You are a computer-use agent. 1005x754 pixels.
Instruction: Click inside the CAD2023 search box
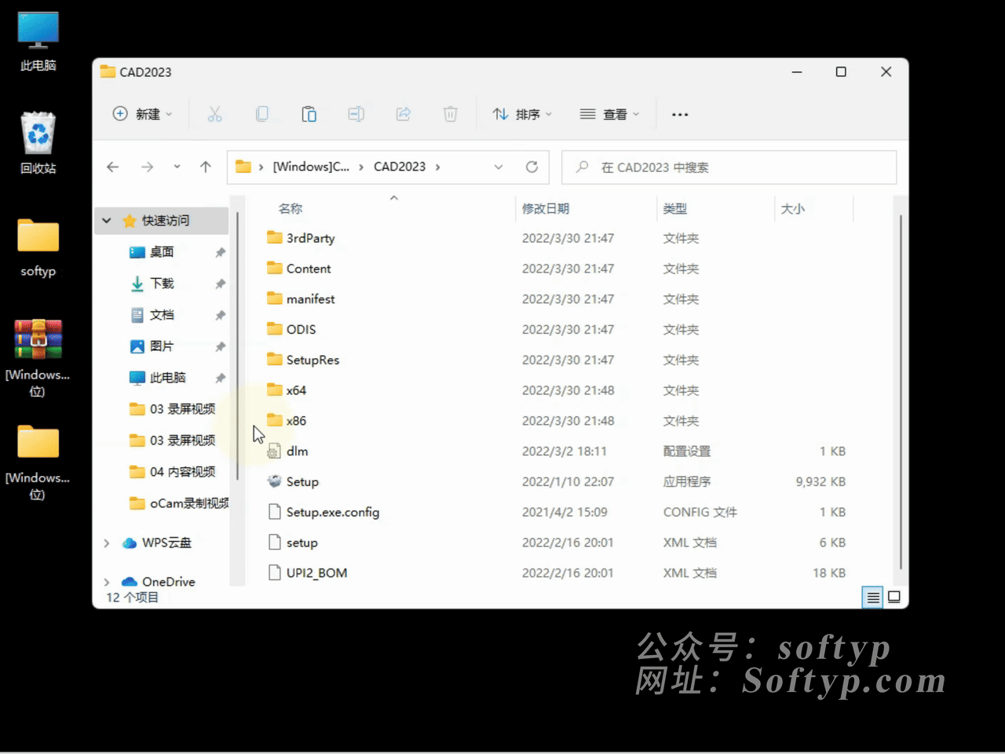(x=729, y=167)
